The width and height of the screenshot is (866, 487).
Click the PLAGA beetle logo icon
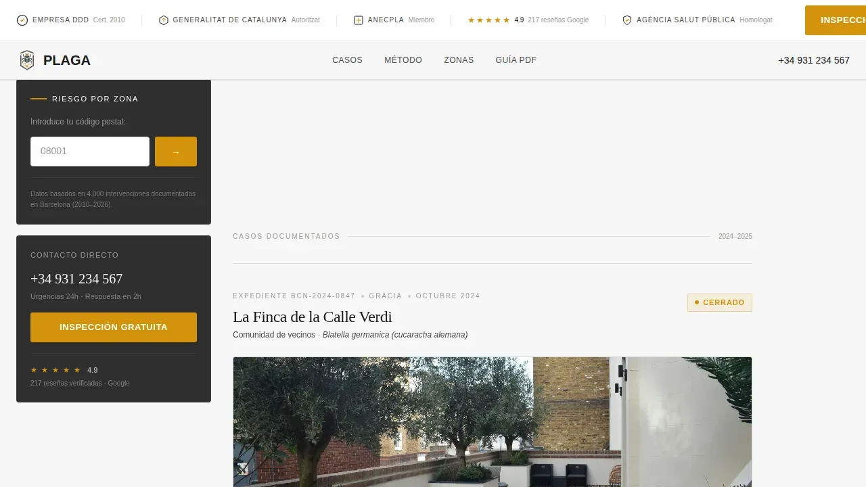click(27, 60)
